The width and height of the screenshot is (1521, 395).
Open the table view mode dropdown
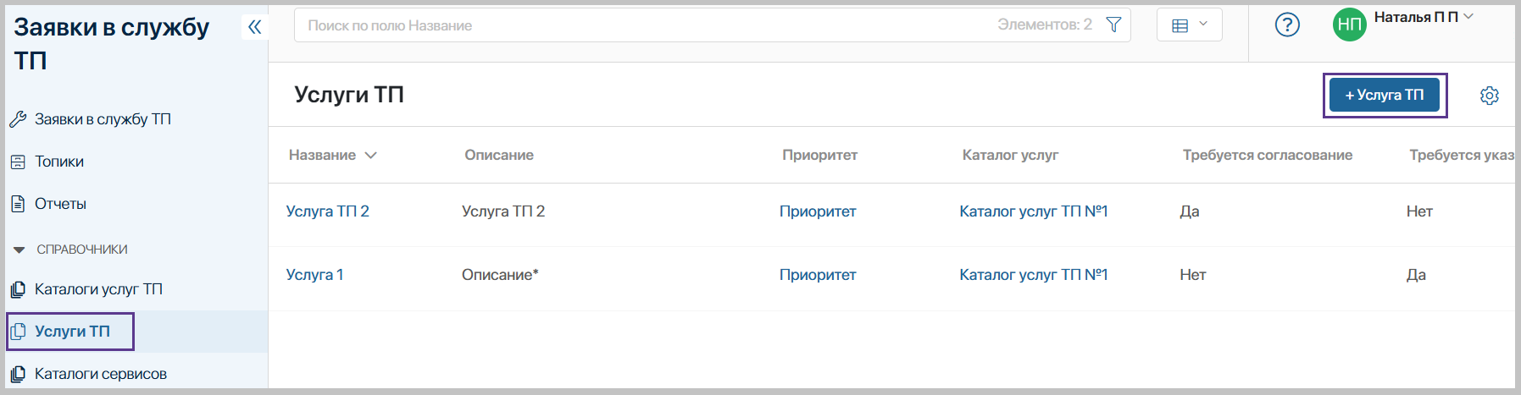point(1189,25)
